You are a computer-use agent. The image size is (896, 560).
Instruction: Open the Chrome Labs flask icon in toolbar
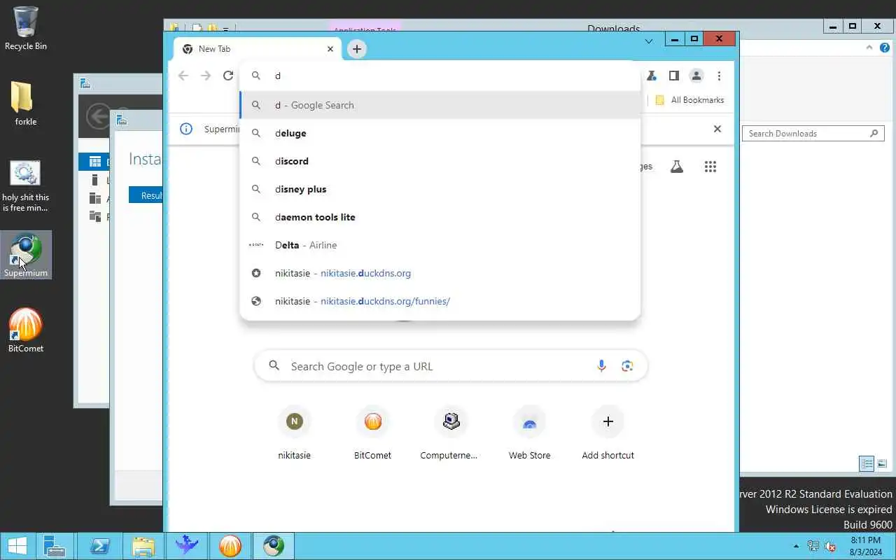[651, 76]
